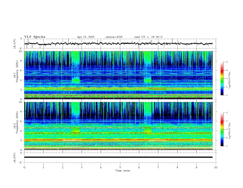Click the ch.2 log(PSD) colorbar label
The height and width of the screenshot is (188, 243).
tap(229, 131)
